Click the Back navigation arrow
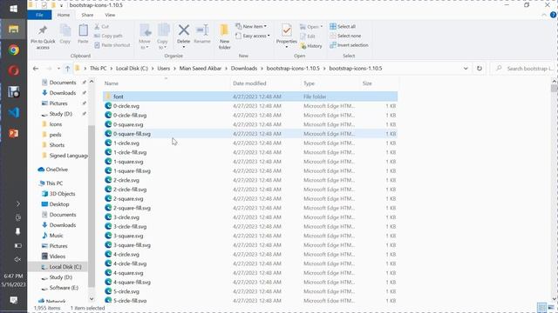Viewport: 558px width, 313px height. [x=36, y=69]
